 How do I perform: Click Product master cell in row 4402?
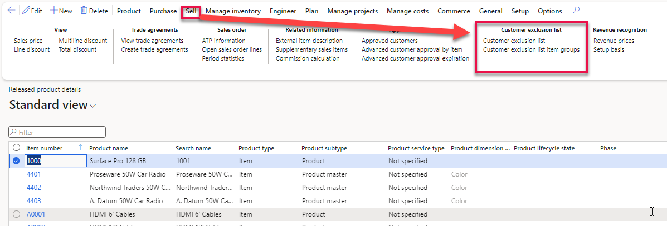tap(324, 188)
